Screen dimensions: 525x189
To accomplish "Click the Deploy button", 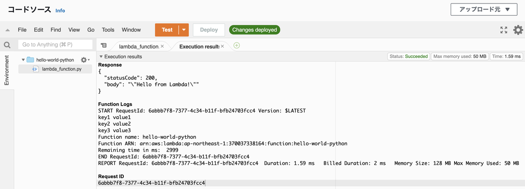I will tap(209, 30).
